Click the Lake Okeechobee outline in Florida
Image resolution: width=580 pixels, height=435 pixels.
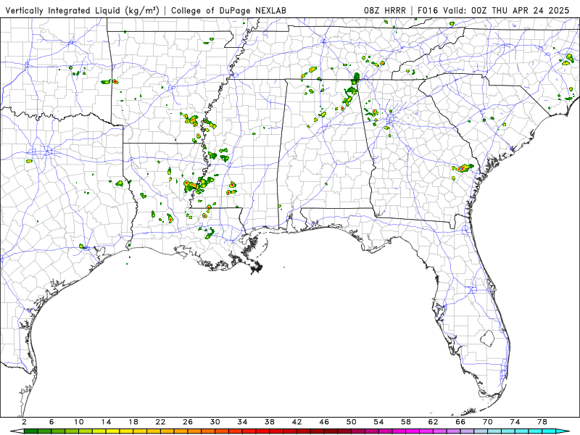click(487, 338)
